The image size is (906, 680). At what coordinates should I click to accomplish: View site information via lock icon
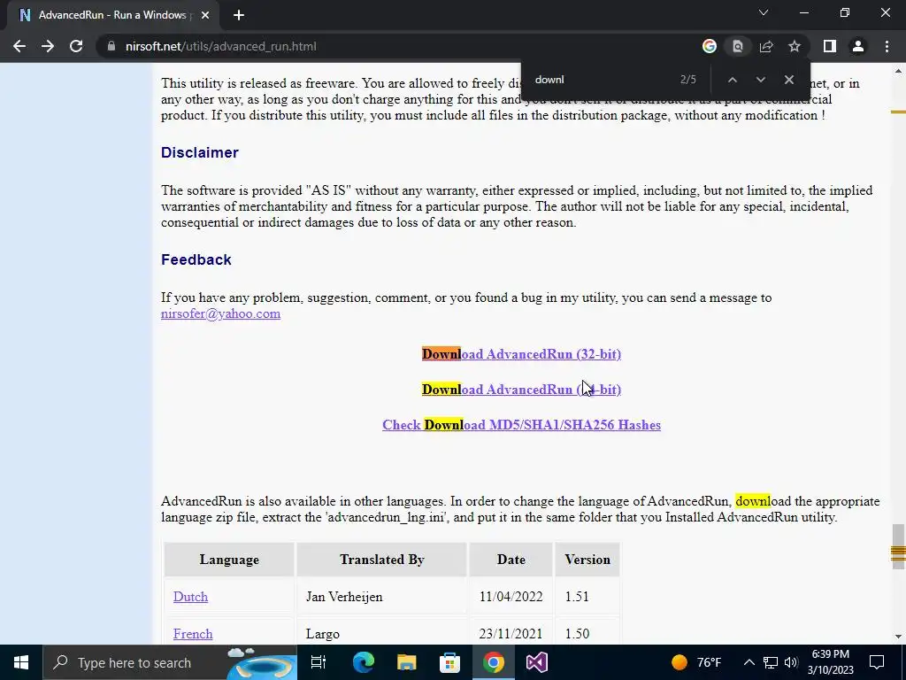111,46
